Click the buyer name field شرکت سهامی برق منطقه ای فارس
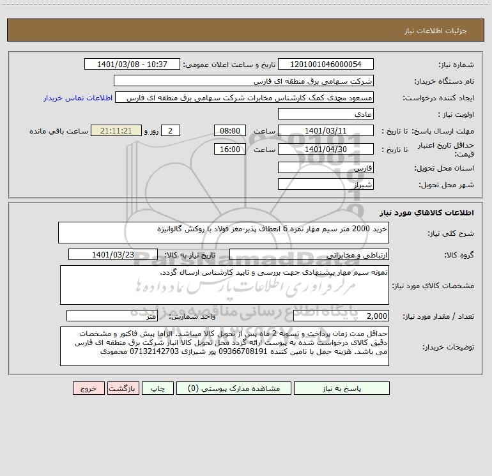The height and width of the screenshot is (476, 492). pyautogui.click(x=243, y=81)
